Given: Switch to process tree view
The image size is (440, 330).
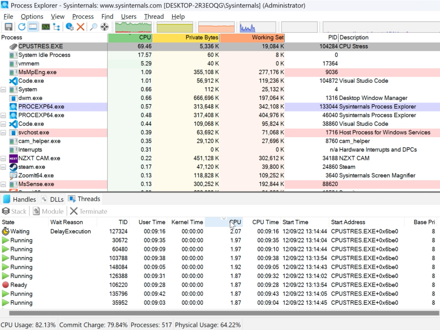Looking at the screenshot, I should pos(56,26).
